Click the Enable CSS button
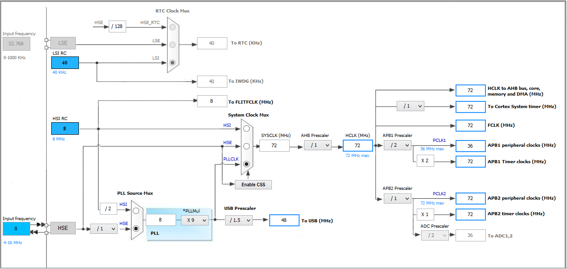This screenshot has height=269, width=567. 253,185
